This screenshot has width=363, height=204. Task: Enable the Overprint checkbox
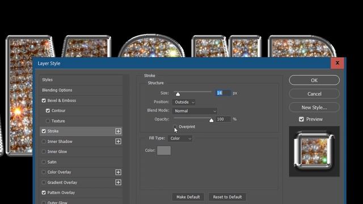175,127
